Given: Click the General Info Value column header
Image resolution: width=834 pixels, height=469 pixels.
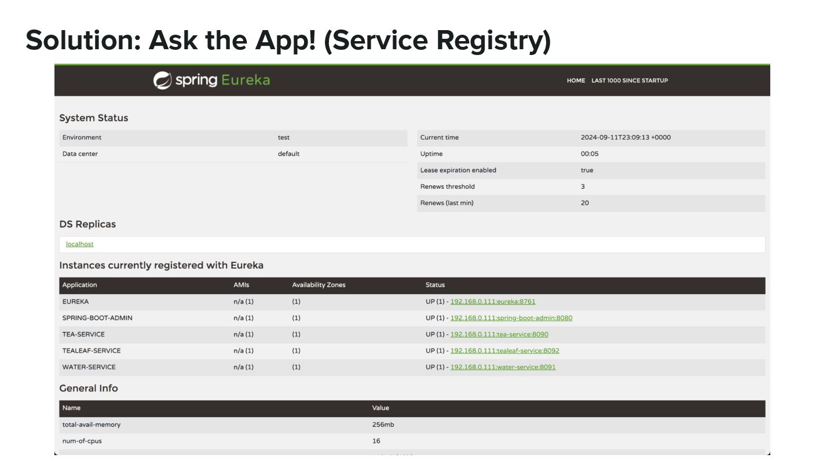Looking at the screenshot, I should coord(381,408).
